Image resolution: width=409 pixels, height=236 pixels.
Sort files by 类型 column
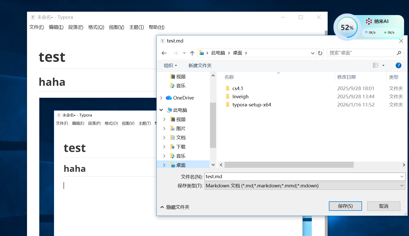394,77
